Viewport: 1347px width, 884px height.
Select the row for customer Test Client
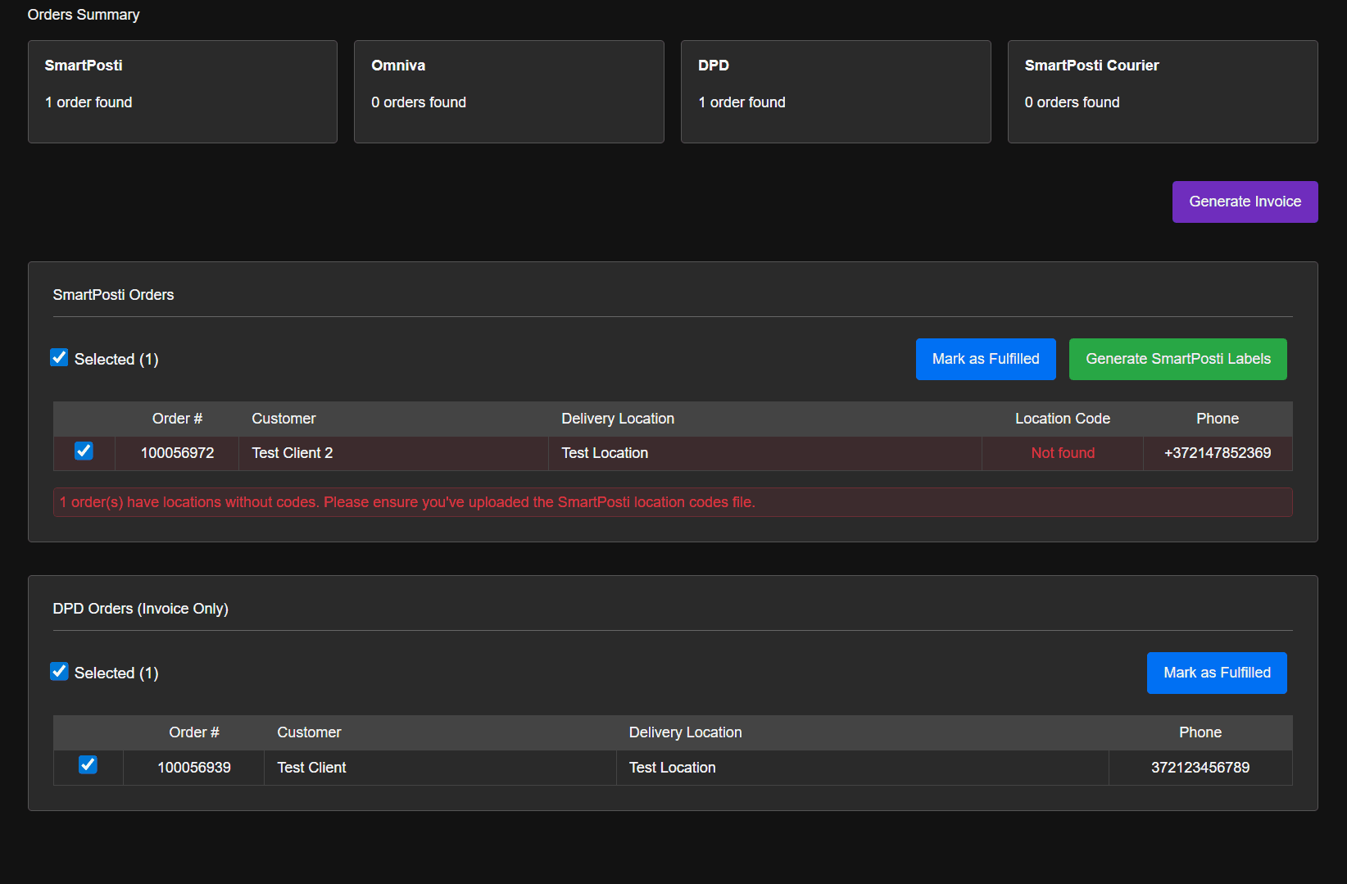click(x=440, y=767)
